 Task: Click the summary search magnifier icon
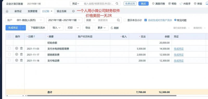tap(118, 20)
